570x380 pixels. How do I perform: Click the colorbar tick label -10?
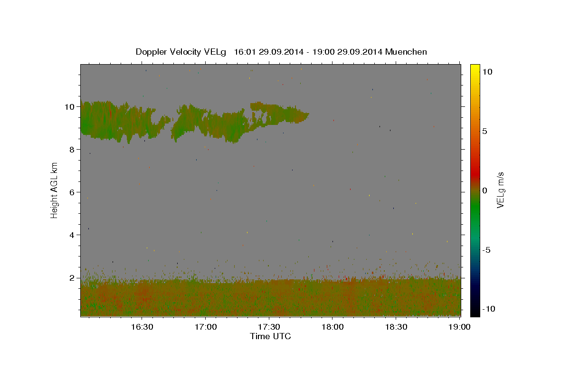tap(489, 309)
